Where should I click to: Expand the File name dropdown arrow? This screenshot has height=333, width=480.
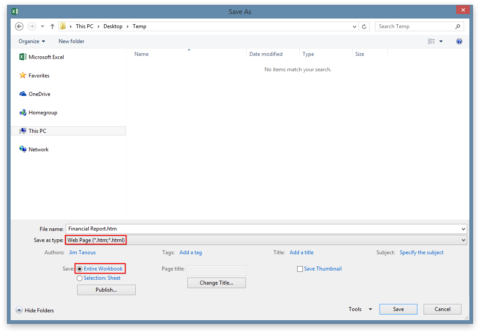click(463, 229)
